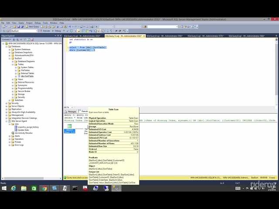The height and width of the screenshot is (209, 279).
Task: Select the Job Activity Monitor item
Action: pyautogui.click(x=24, y=133)
